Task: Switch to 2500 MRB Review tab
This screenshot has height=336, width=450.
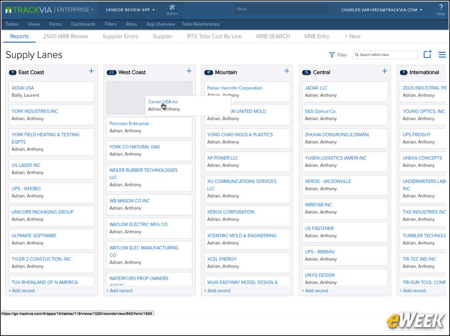Action: point(66,37)
